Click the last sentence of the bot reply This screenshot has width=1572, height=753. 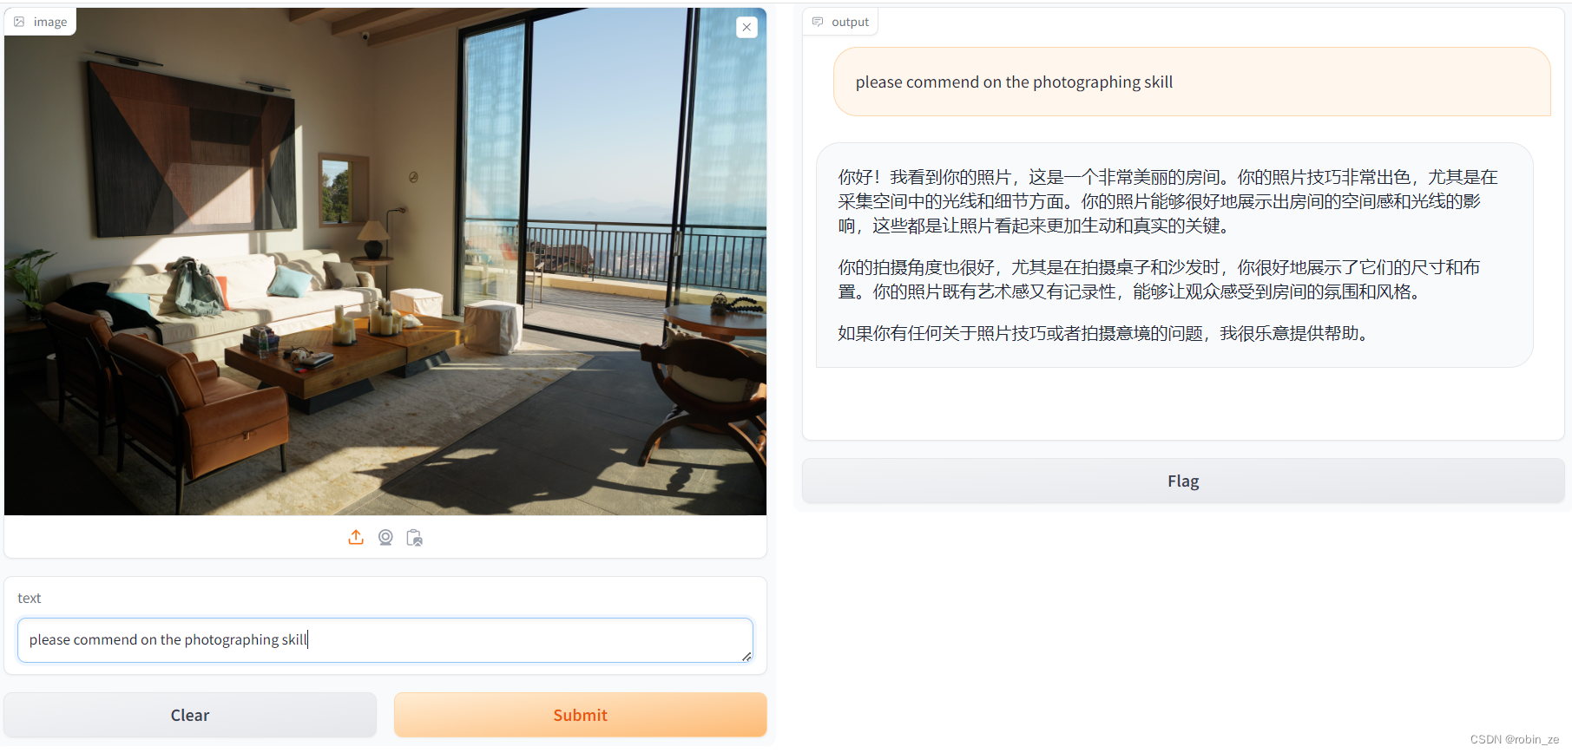tap(1106, 333)
